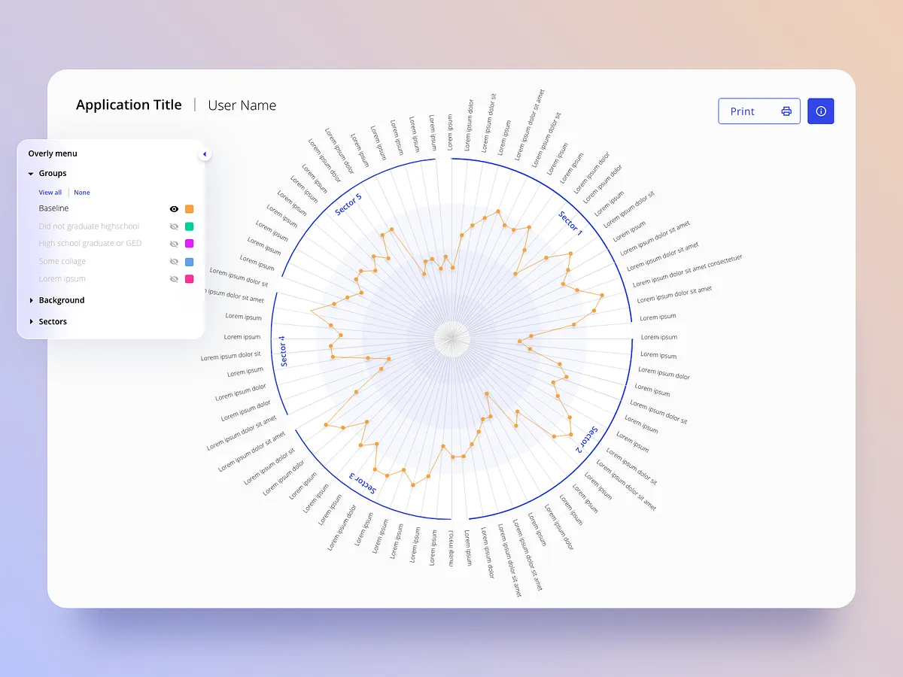Show the 'Did not graduate highschool' group

click(173, 226)
